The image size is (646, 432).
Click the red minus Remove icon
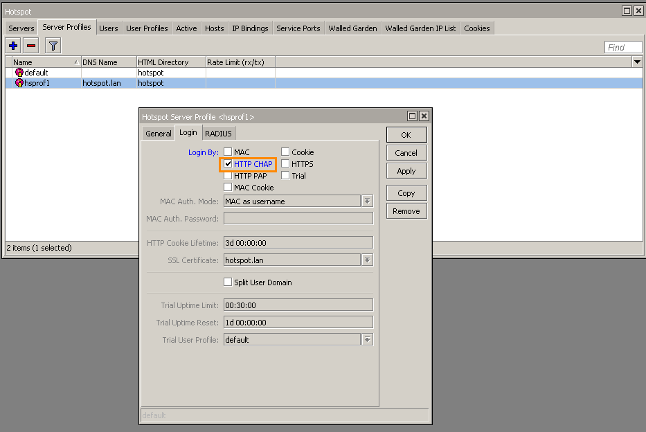pos(31,46)
